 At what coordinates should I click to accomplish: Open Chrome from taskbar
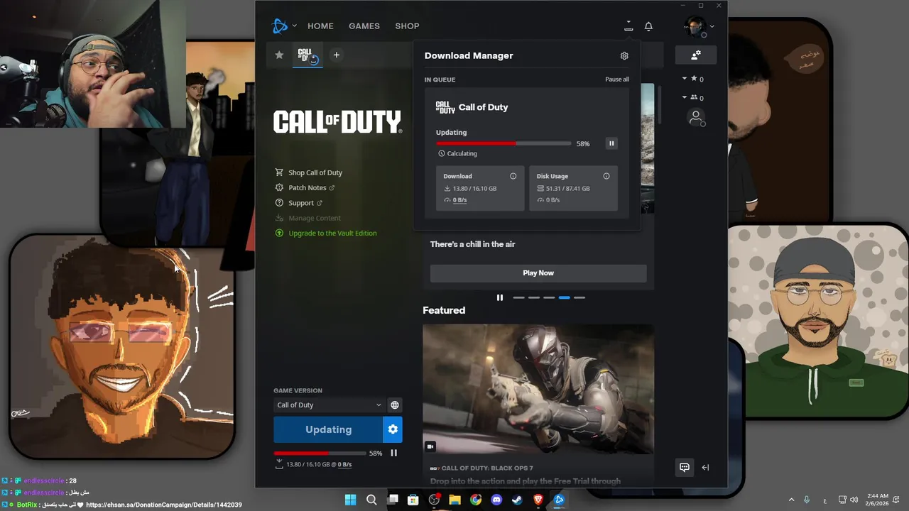click(476, 500)
